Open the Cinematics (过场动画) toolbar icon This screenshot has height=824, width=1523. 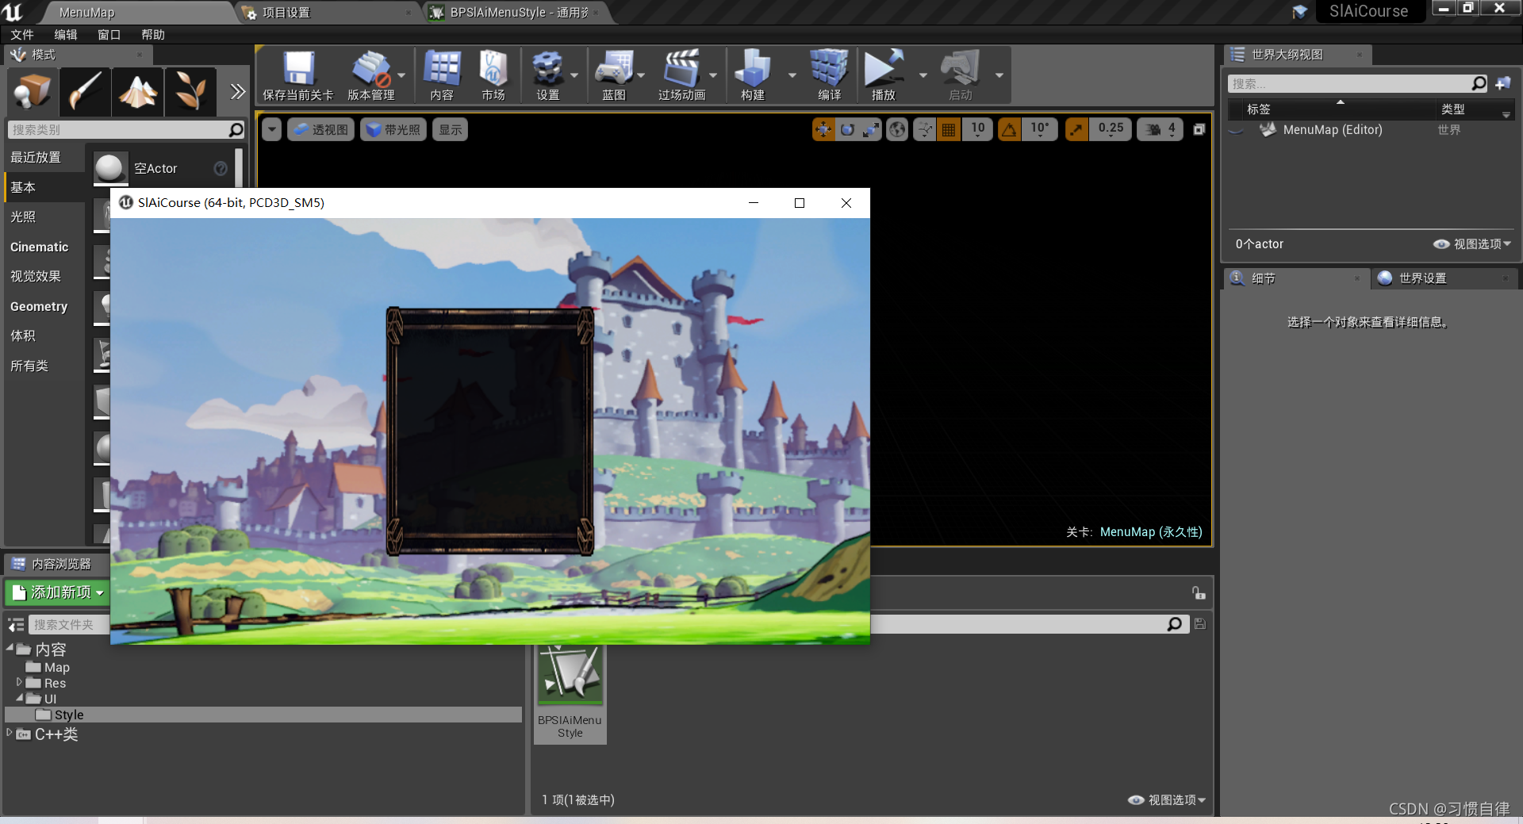[x=681, y=75]
